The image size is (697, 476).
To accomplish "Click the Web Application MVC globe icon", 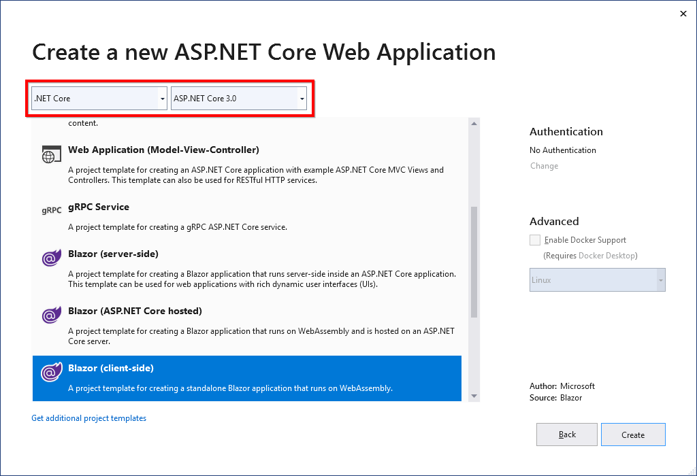I will point(48,155).
